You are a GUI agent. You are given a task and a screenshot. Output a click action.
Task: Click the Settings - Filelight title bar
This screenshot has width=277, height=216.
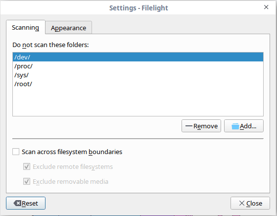[138, 7]
